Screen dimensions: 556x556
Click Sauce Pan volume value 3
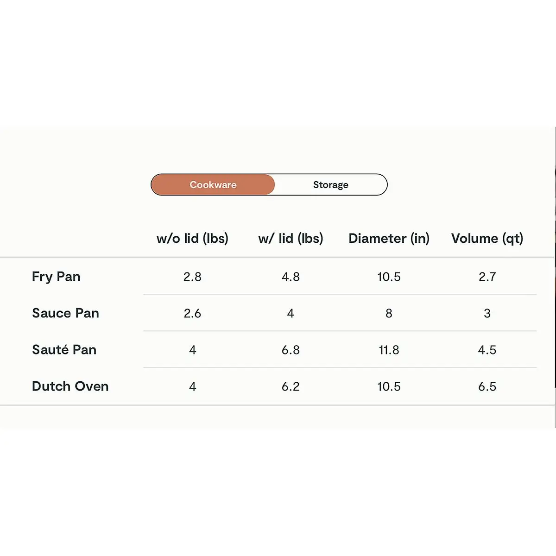(x=487, y=314)
